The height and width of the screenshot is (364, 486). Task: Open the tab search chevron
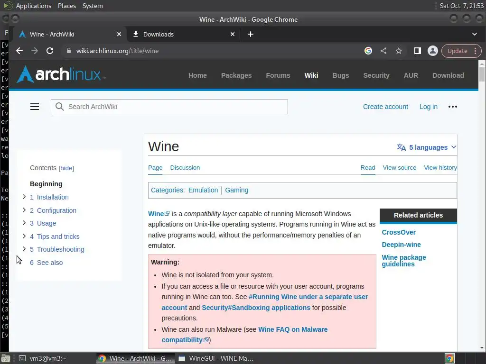pyautogui.click(x=475, y=34)
